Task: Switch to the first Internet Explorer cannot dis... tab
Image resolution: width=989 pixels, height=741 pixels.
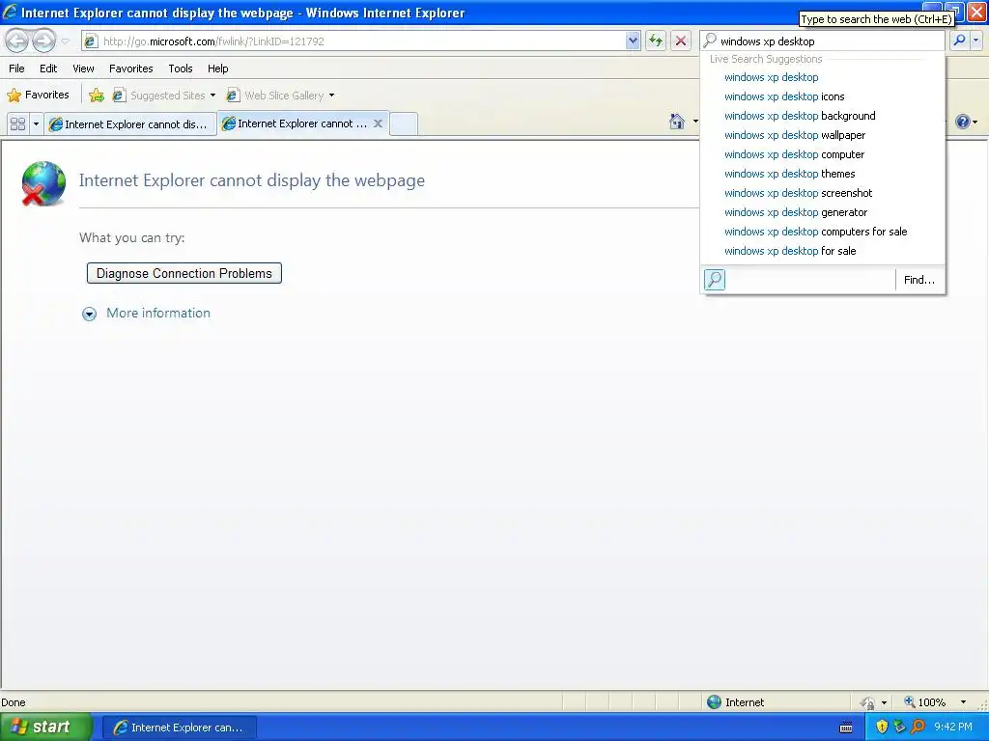Action: pyautogui.click(x=130, y=124)
